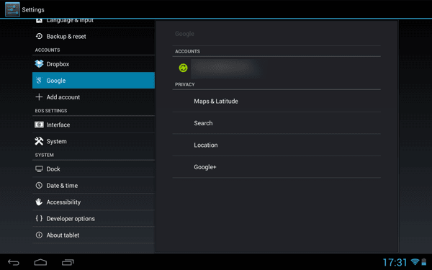Image resolution: width=432 pixels, height=270 pixels.
Task: Tap the Home navigation button
Action: tap(40, 262)
